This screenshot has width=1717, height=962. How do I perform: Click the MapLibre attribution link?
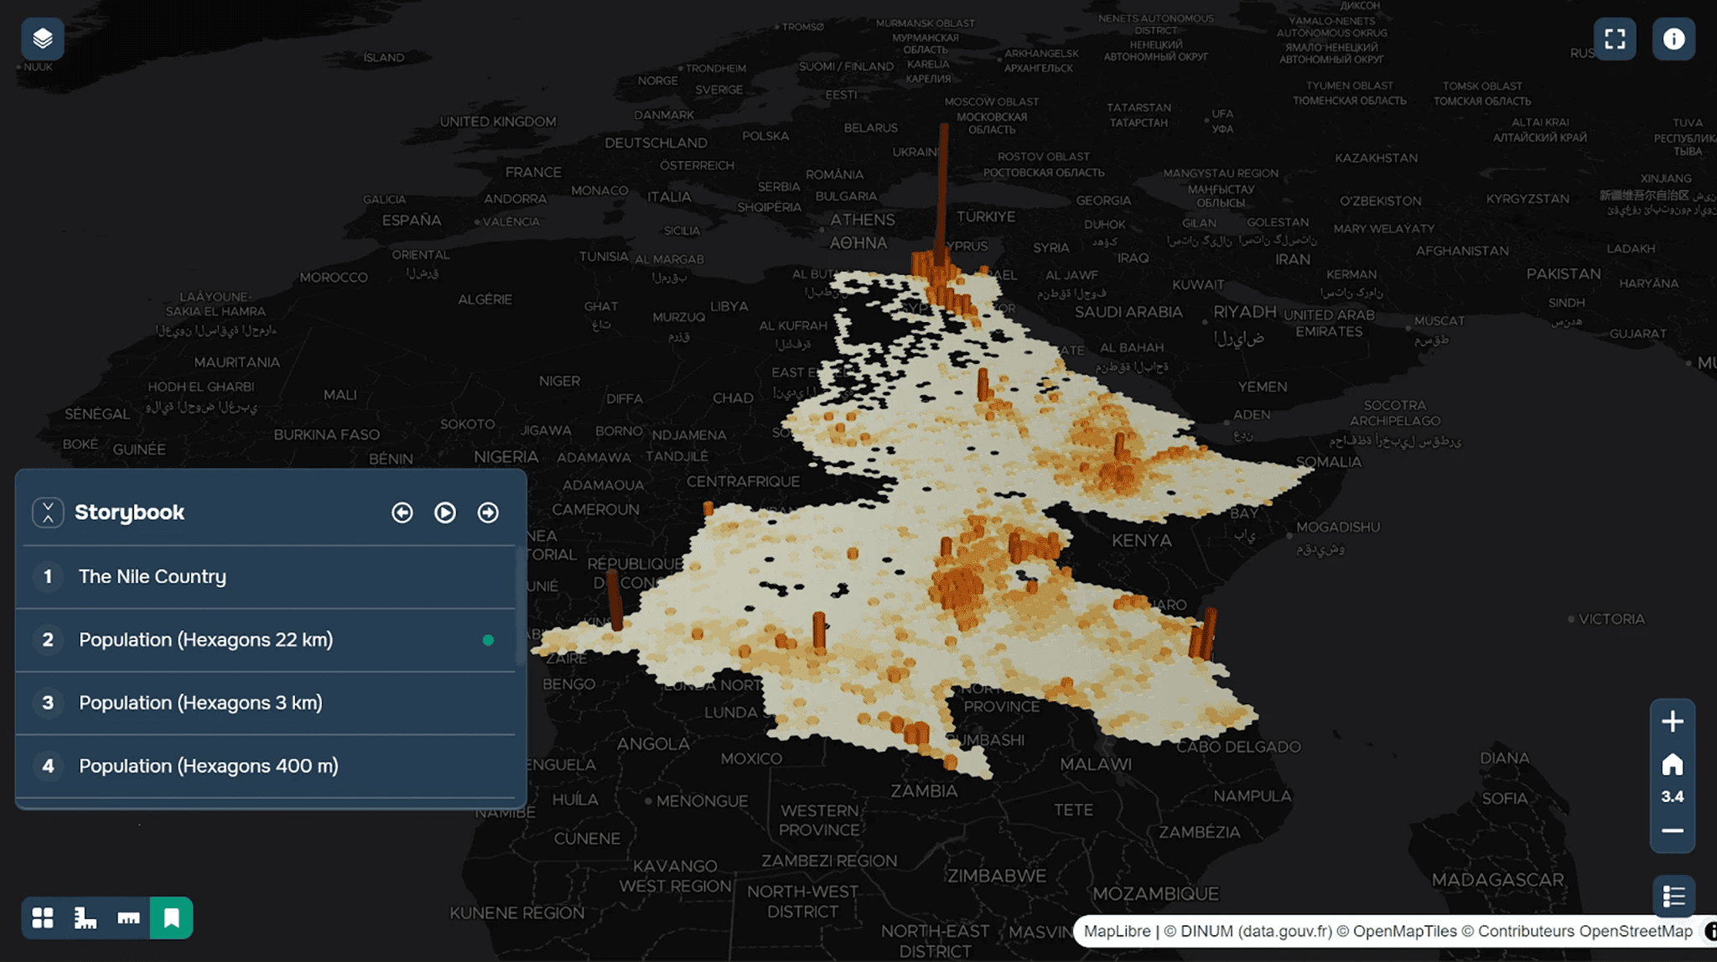coord(1117,931)
